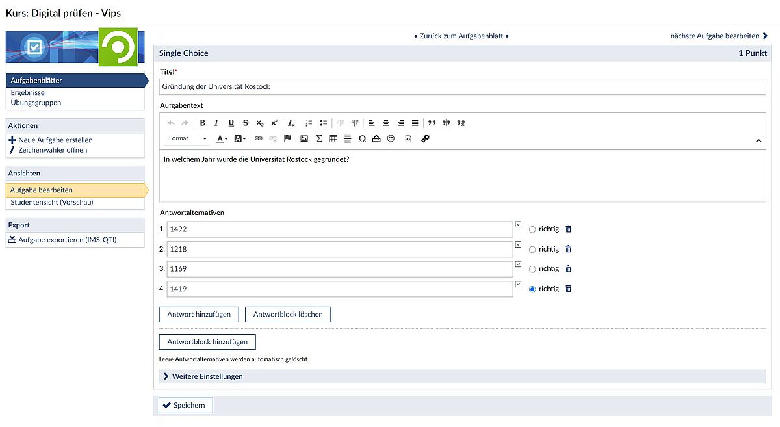Toggle strikethrough formatting
780x427 pixels.
245,123
